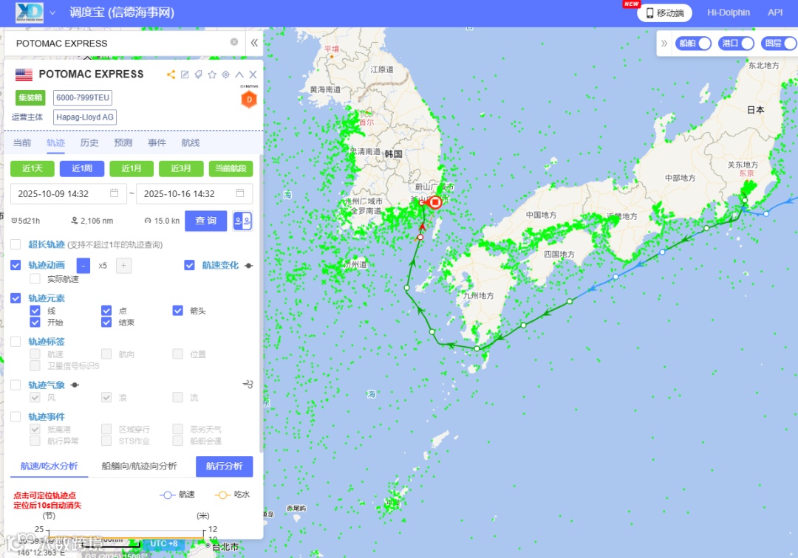Viewport: 798px width, 558px height.
Task: Open the 移动端 mobile button
Action: tap(665, 13)
